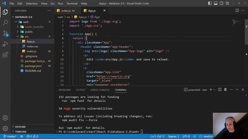Open the Customize Layout icon

point(227,3)
